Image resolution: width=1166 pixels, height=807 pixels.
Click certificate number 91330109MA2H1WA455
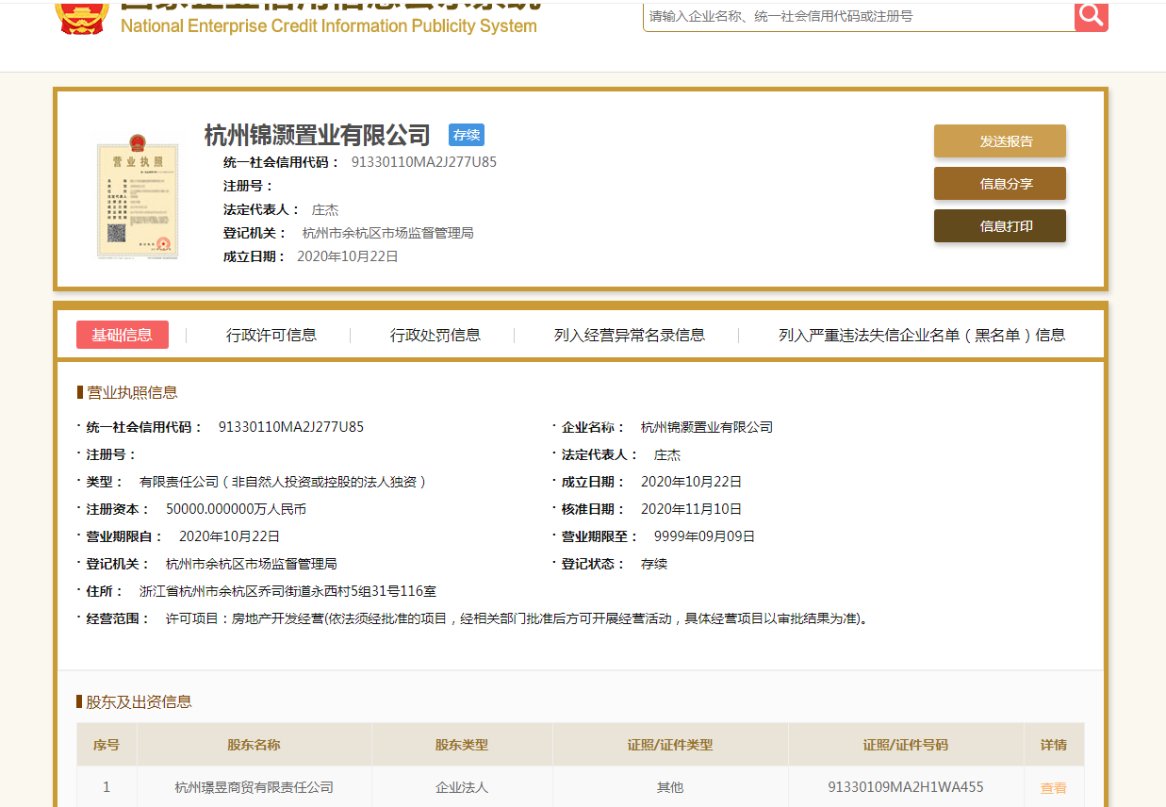(906, 787)
